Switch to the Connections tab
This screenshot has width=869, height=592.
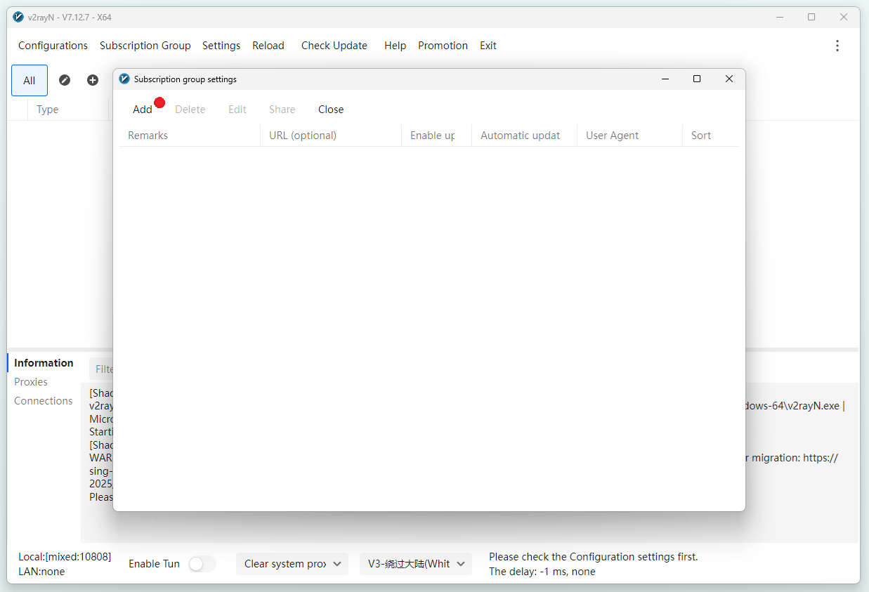pyautogui.click(x=44, y=401)
